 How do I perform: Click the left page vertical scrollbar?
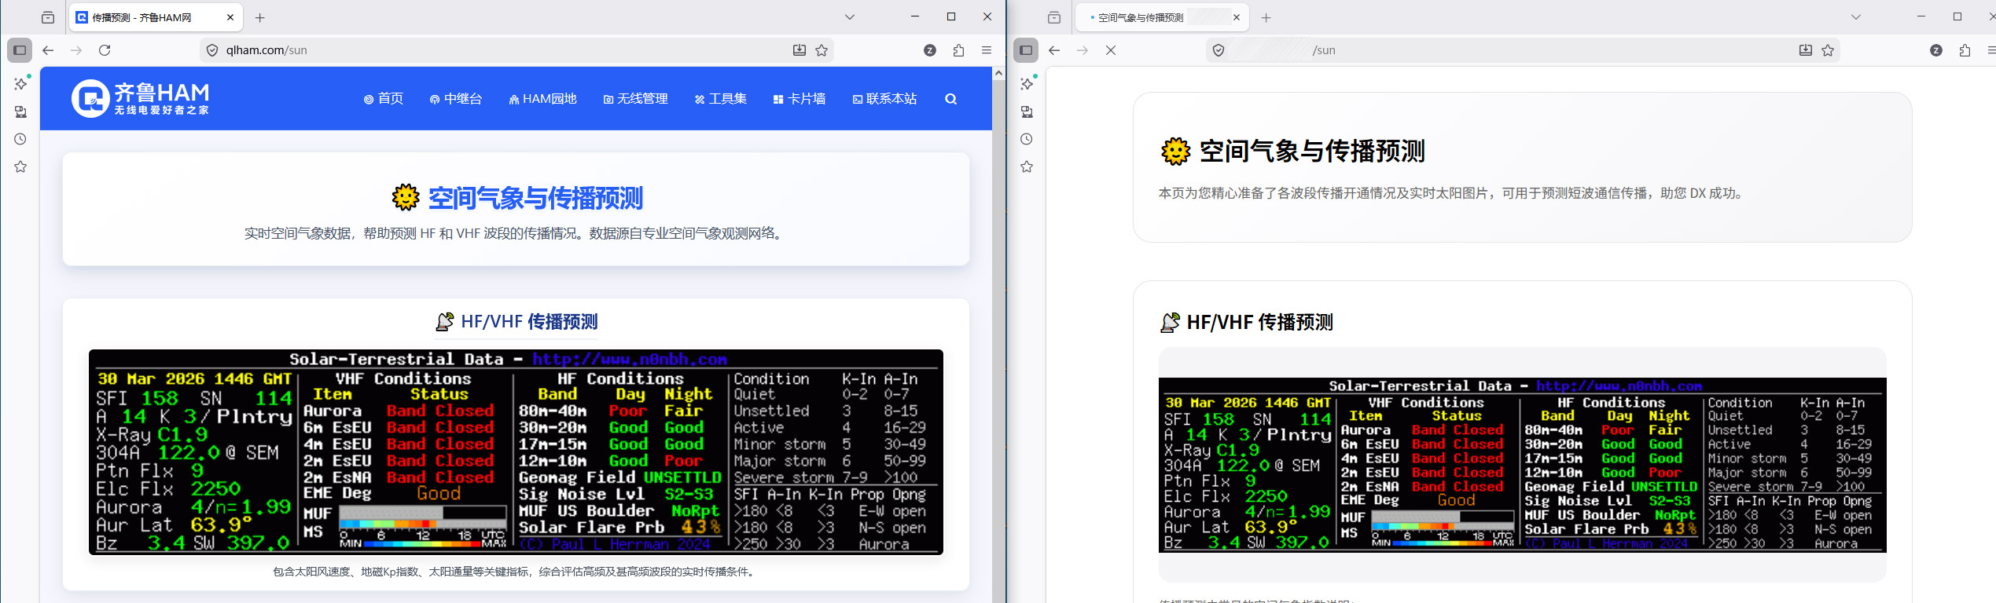tap(998, 314)
